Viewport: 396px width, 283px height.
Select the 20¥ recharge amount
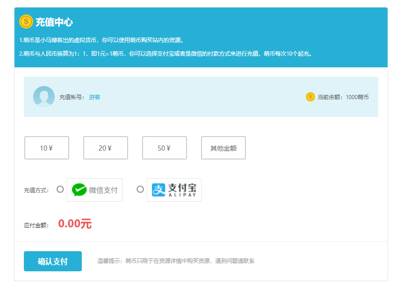(x=105, y=148)
